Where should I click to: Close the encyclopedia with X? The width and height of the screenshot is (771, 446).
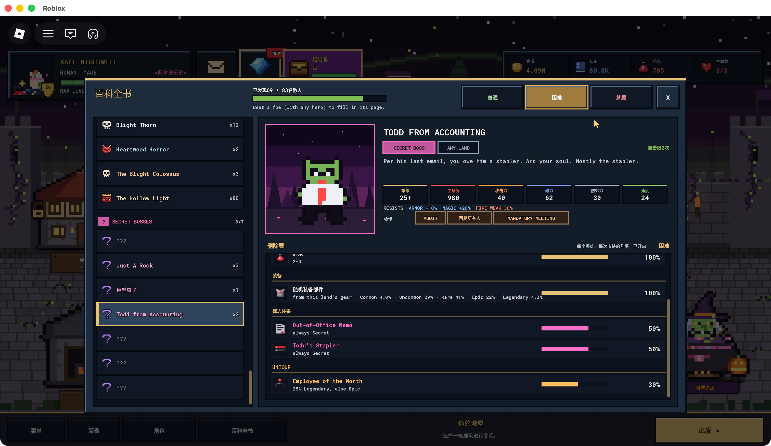pos(668,97)
